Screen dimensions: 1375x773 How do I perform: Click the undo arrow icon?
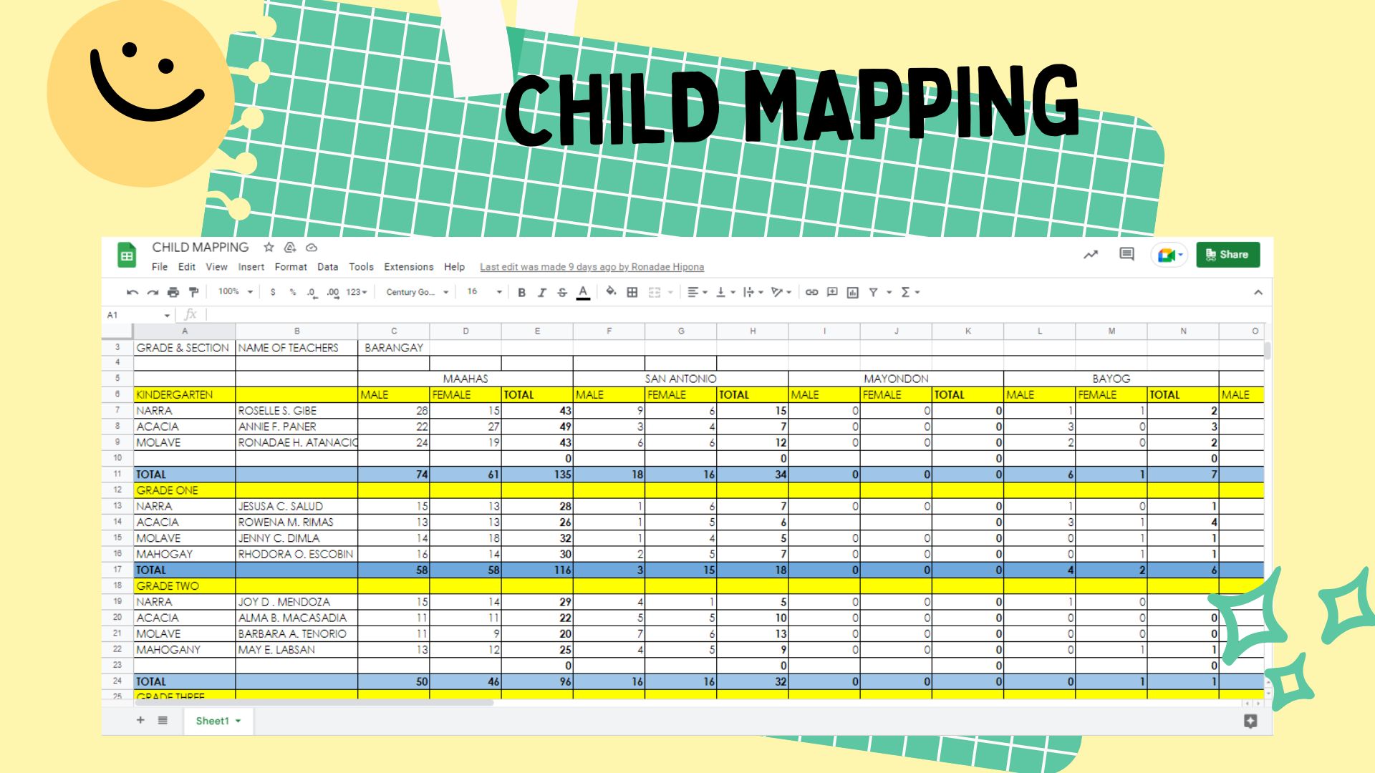[132, 292]
